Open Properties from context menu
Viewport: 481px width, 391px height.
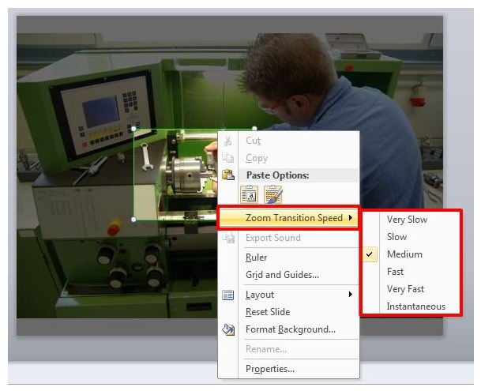[x=270, y=369]
